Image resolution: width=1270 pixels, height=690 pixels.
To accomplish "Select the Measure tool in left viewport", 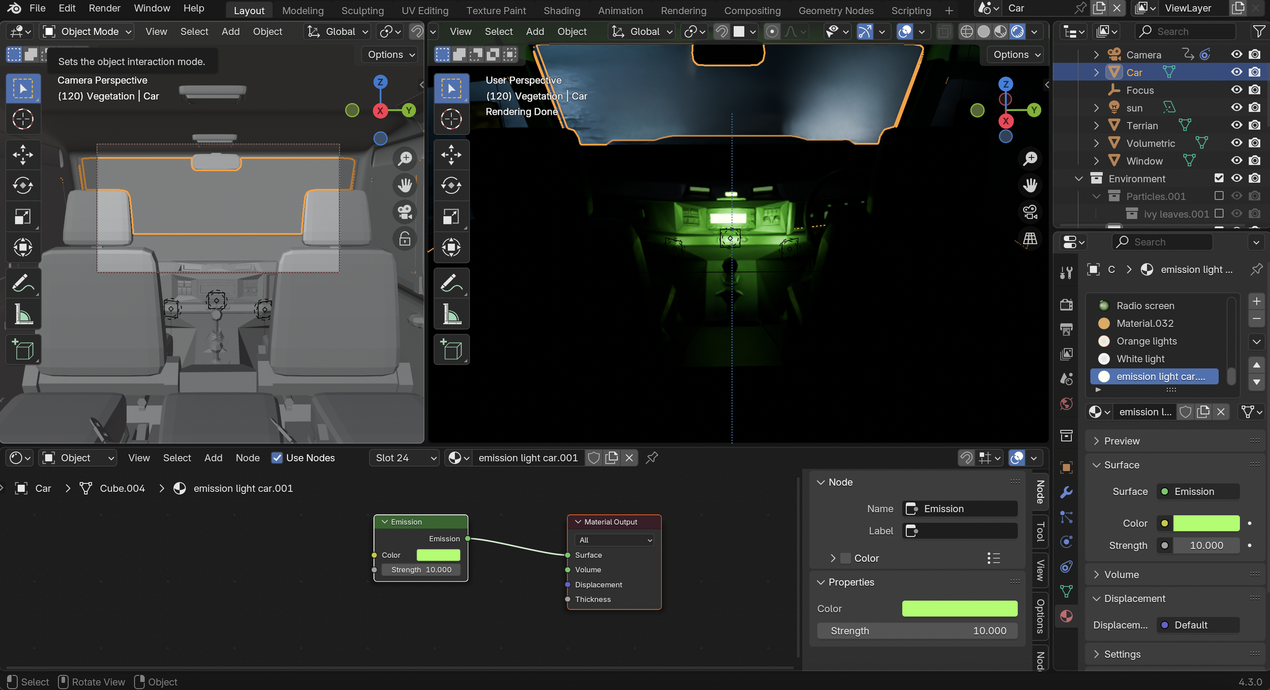I will pyautogui.click(x=23, y=314).
